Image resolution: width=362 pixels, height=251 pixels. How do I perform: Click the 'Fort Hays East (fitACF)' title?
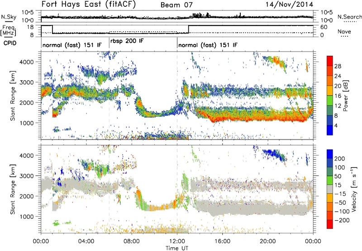(x=89, y=4)
